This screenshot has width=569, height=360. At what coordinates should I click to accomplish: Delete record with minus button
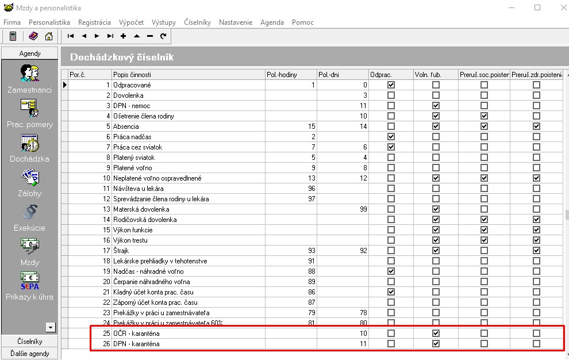coord(150,36)
